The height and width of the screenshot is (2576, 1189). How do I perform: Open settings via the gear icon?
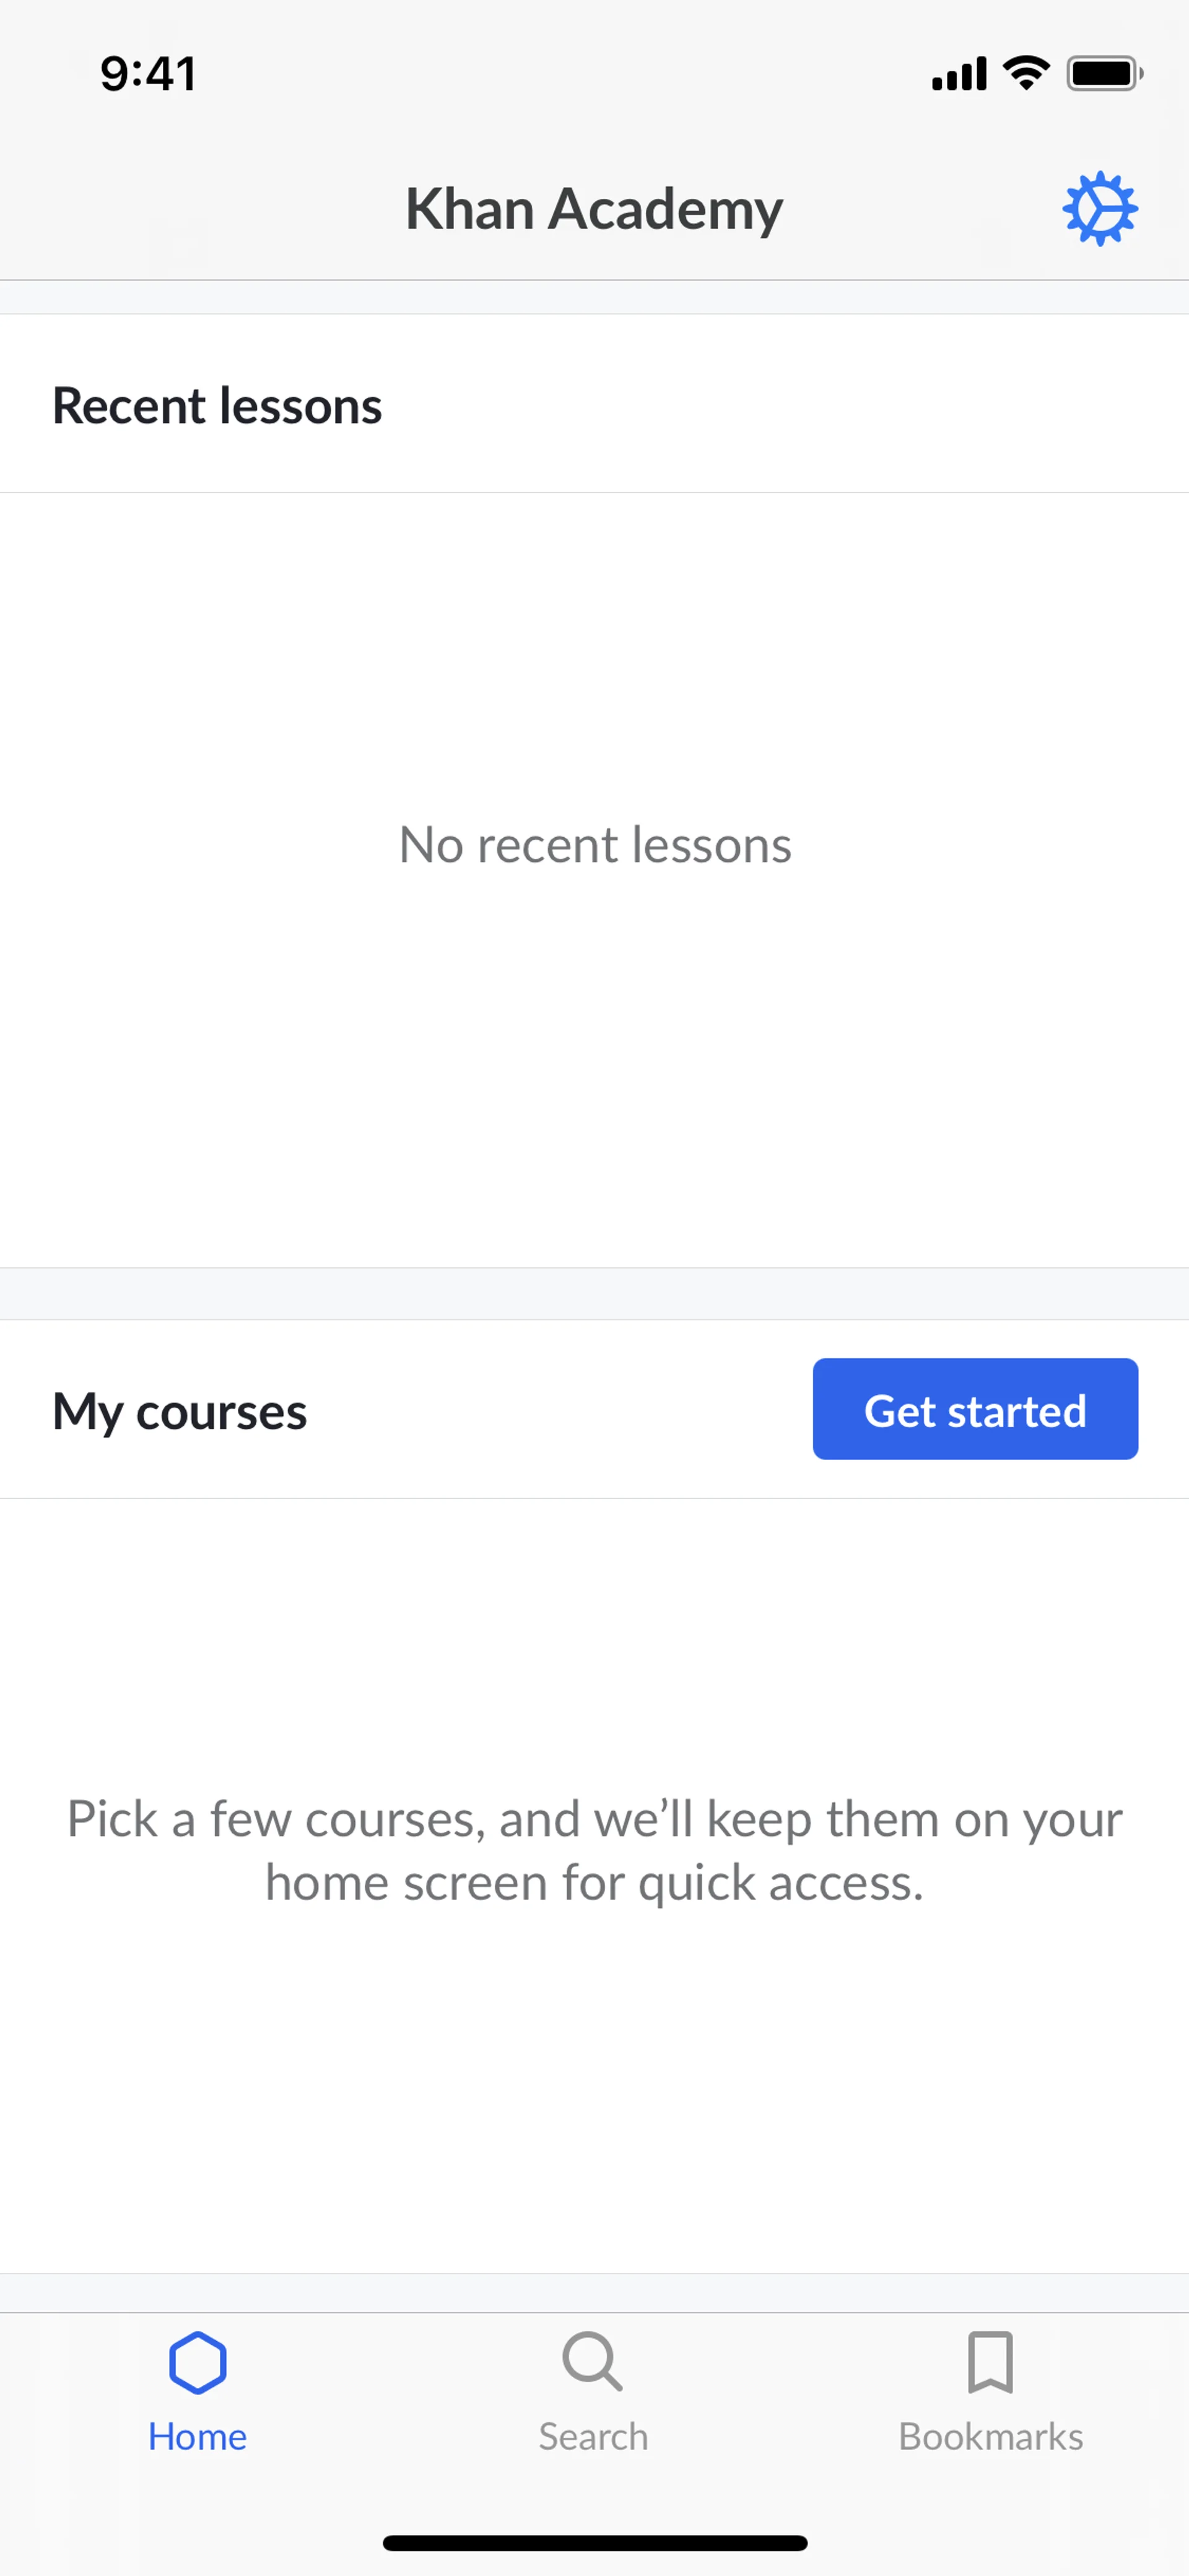click(x=1099, y=209)
